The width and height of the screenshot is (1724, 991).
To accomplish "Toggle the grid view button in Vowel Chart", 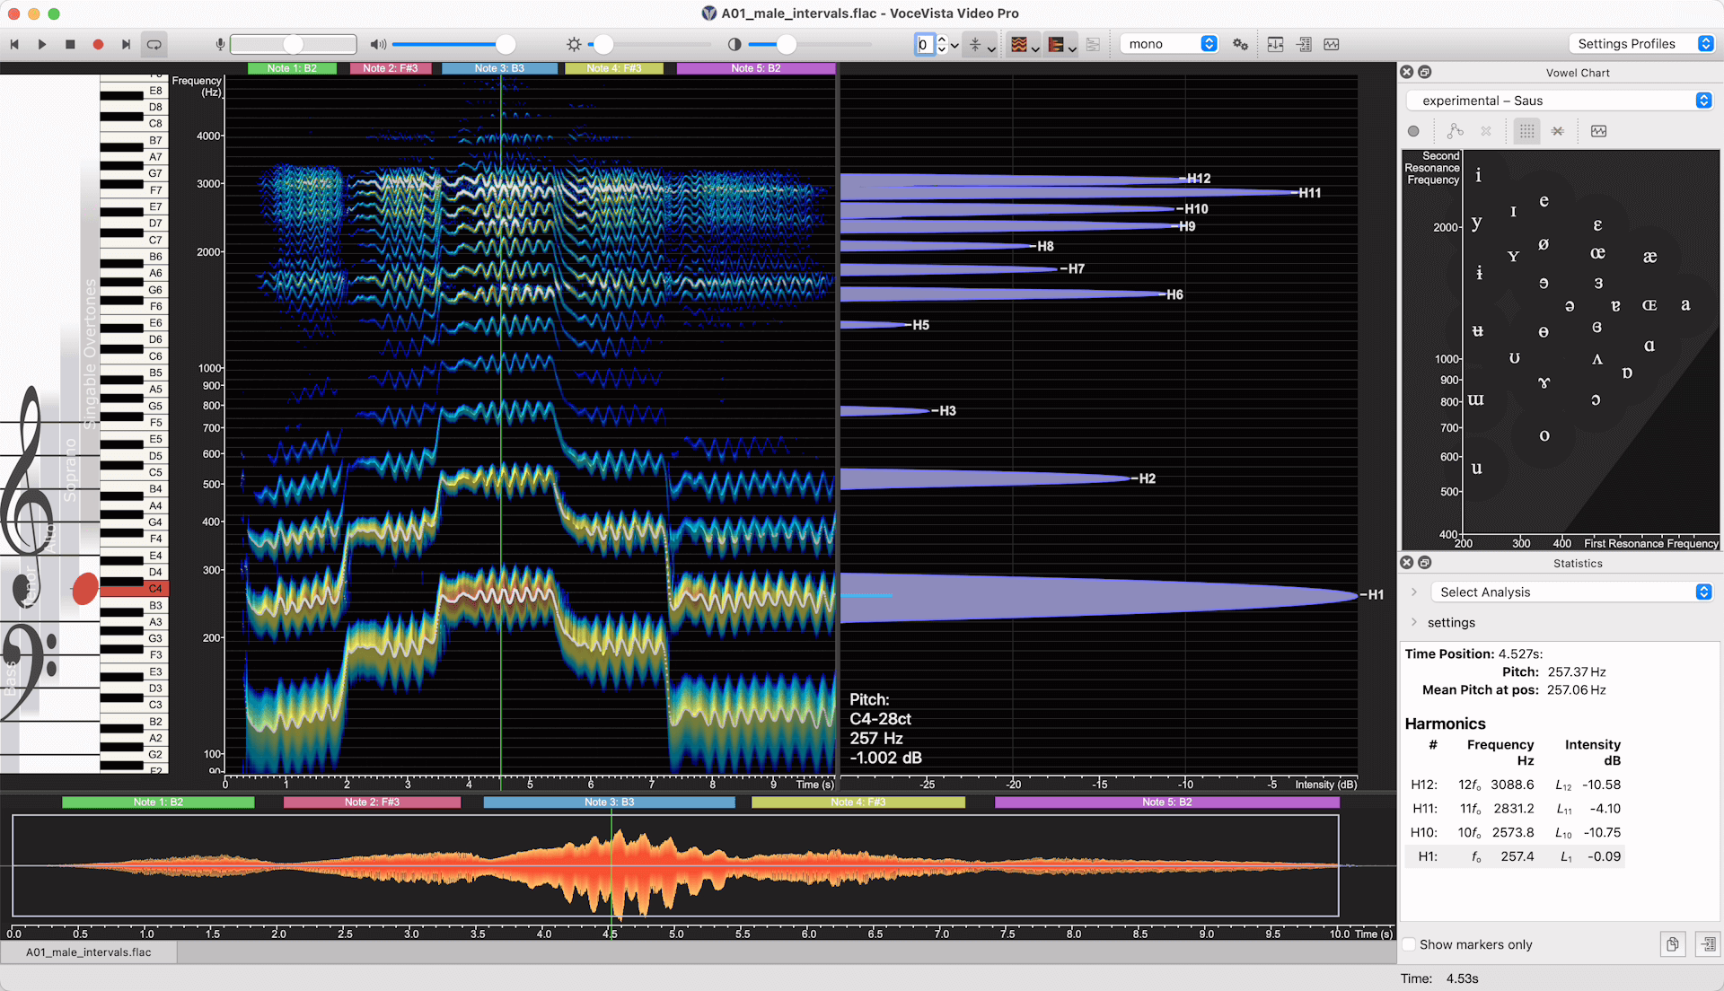I will pos(1526,131).
